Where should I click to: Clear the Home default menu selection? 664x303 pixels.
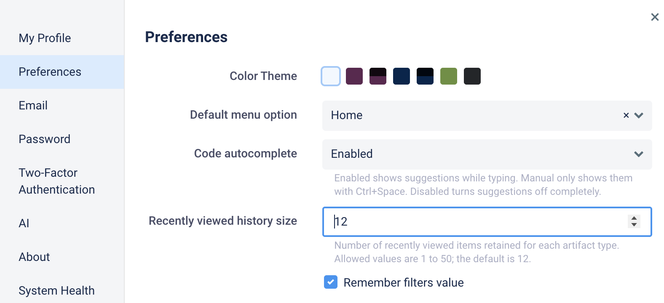[x=626, y=115]
